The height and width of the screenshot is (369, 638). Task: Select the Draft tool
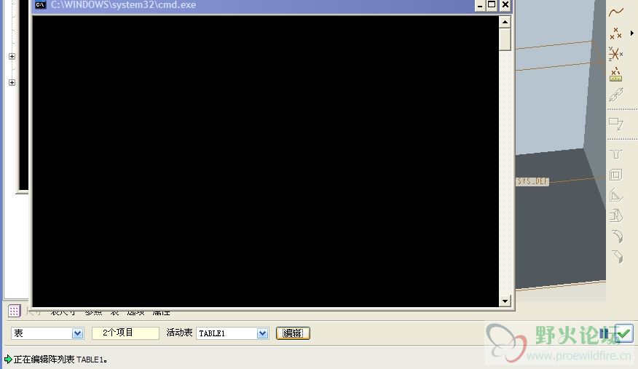coord(616,215)
